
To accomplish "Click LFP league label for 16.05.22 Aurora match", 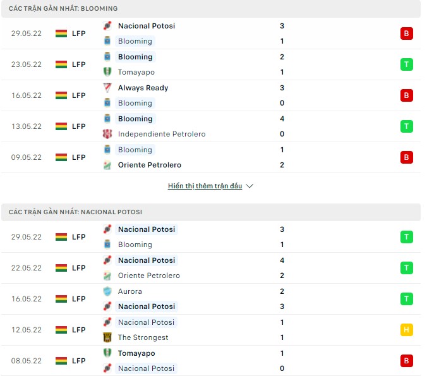I will click(78, 299).
